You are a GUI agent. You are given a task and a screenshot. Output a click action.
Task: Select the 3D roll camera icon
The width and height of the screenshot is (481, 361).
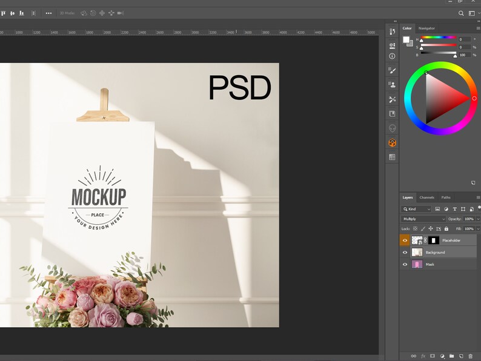pos(93,13)
